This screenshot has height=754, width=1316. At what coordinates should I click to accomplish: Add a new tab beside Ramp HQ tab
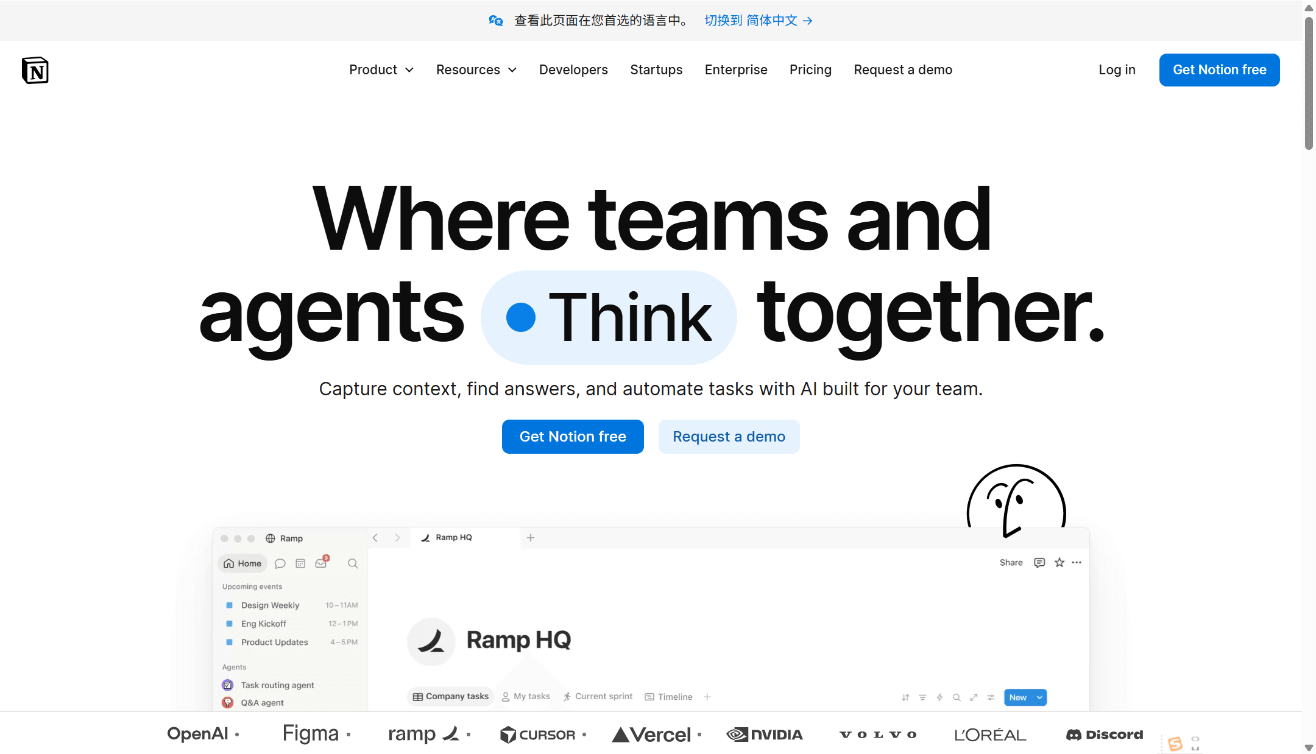point(531,538)
